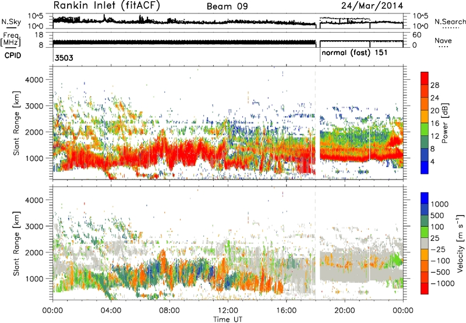Click the '1000' tick on the Velocity colorbar
466x323 pixels.
tap(440, 204)
